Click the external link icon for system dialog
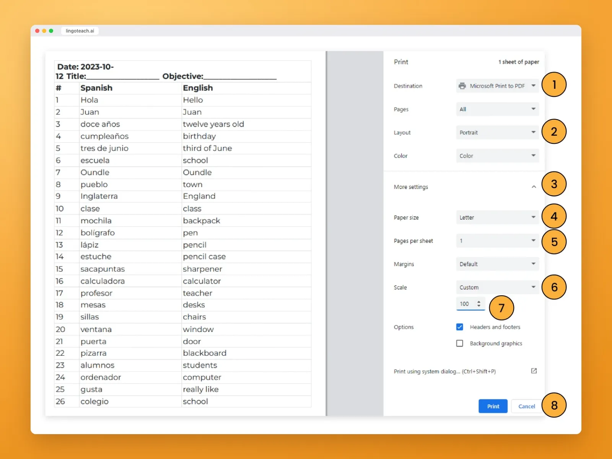The height and width of the screenshot is (459, 612). click(x=534, y=371)
